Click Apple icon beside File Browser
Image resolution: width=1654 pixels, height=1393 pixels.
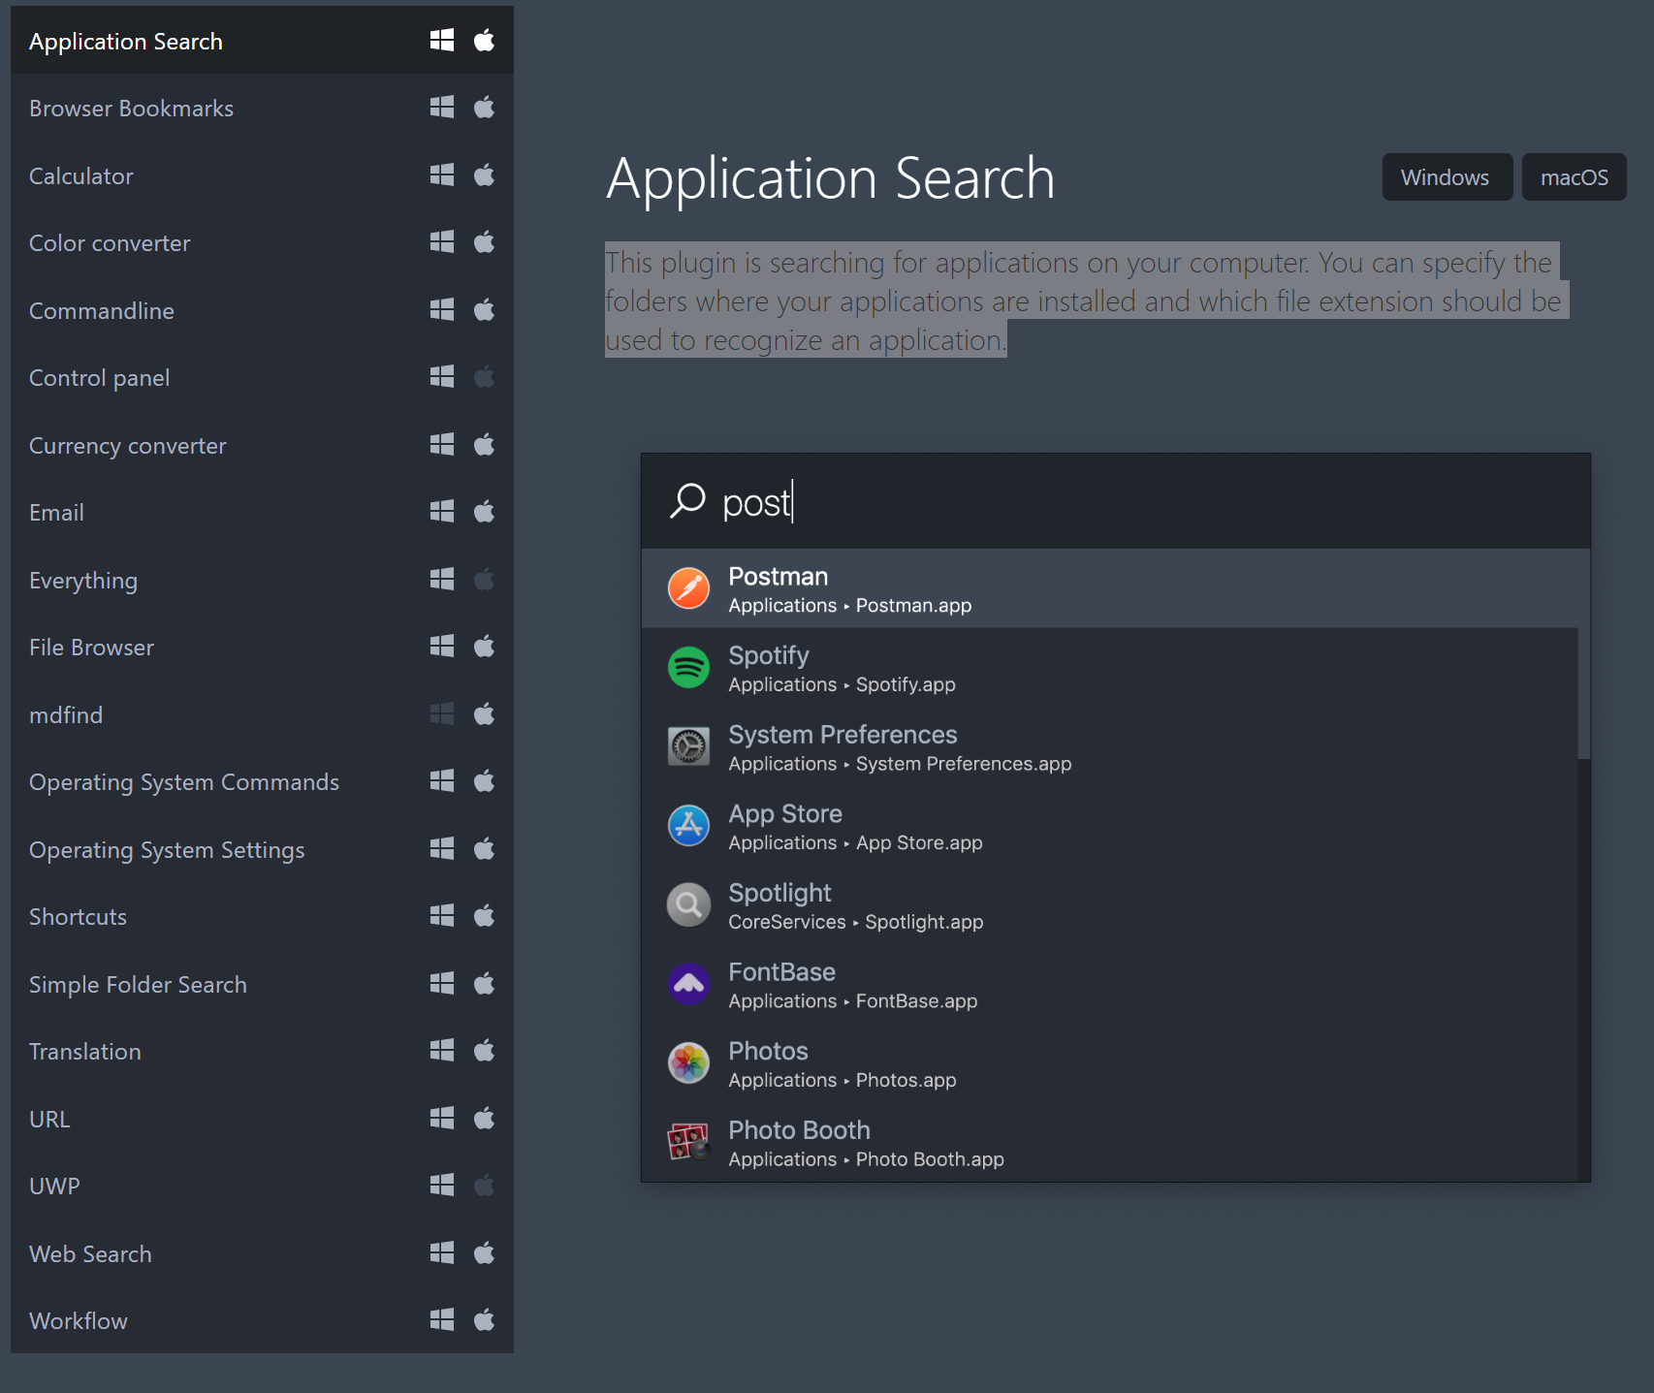coord(484,646)
